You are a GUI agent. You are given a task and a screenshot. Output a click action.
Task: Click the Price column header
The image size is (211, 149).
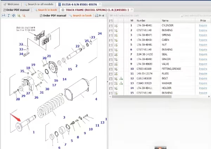point(203,21)
